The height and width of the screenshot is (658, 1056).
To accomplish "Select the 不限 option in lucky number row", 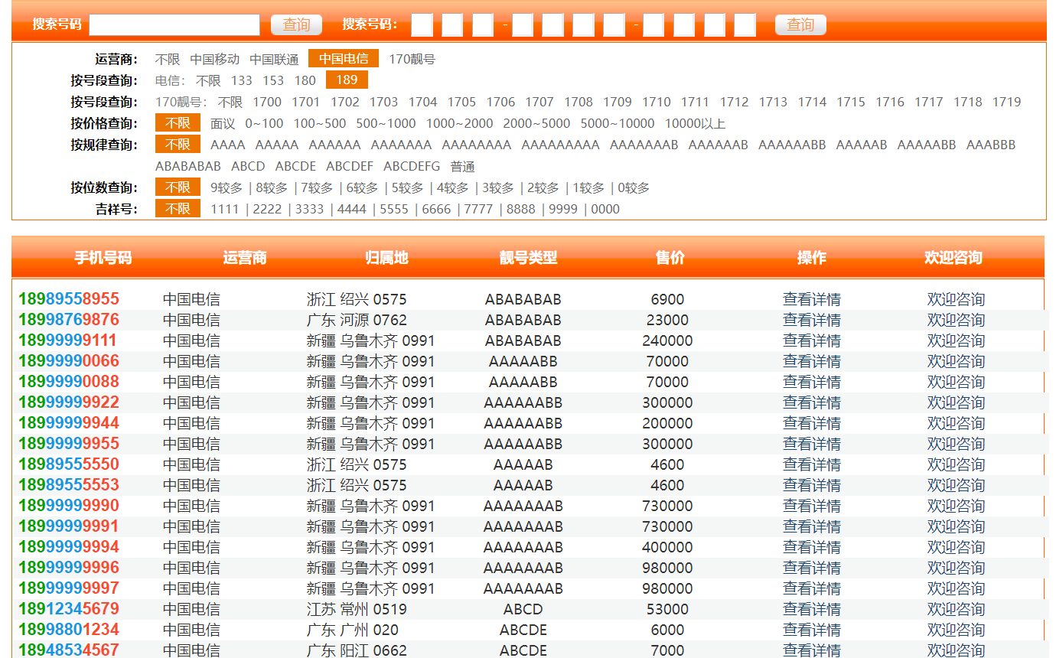I will pos(178,209).
